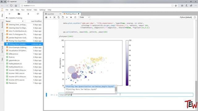The image size is (198, 111).
Task: Select pandas Beginners Guide notebook file
Action: coord(24,38)
